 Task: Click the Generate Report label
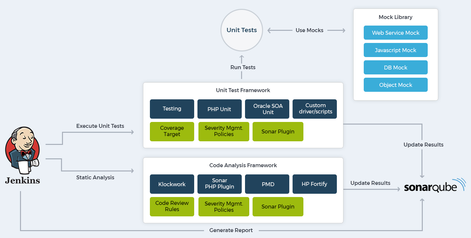[231, 230]
